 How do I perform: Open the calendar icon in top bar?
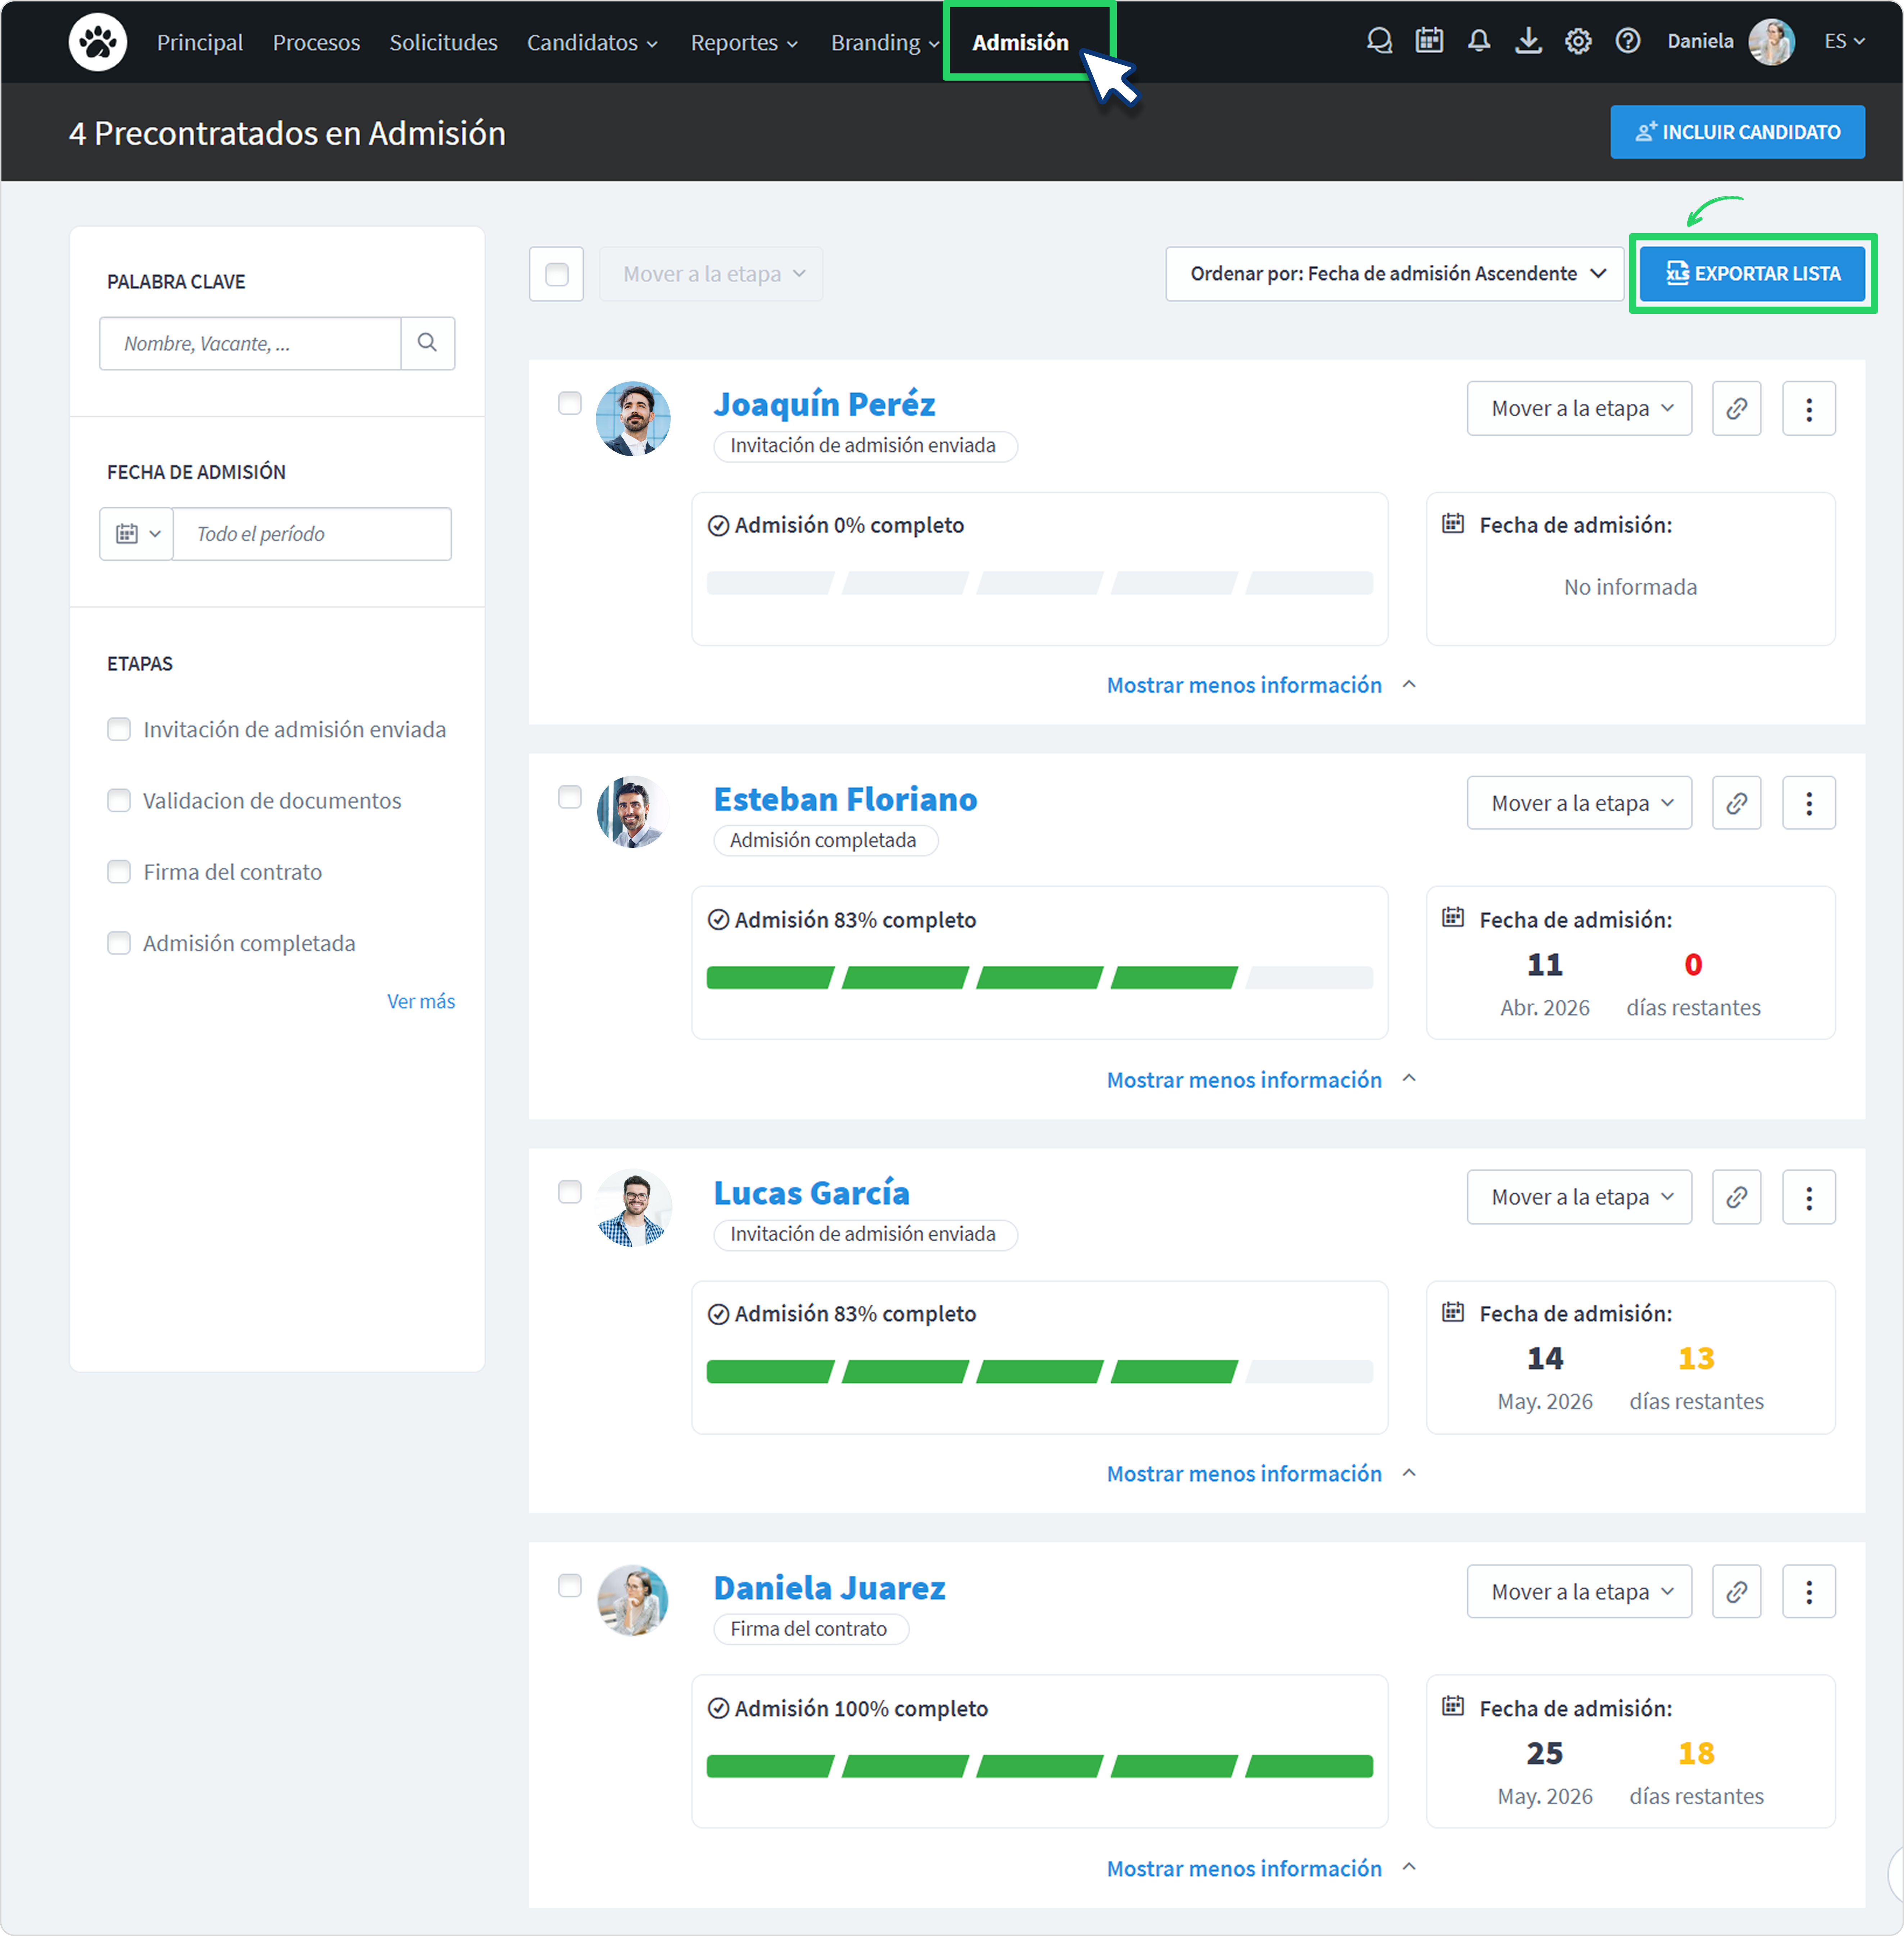tap(1429, 41)
